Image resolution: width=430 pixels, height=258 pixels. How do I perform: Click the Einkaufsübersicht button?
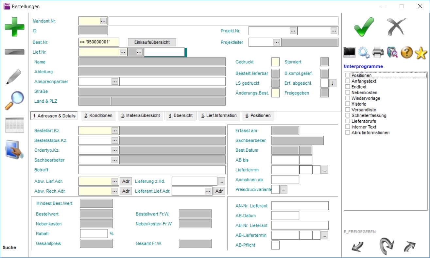(152, 42)
